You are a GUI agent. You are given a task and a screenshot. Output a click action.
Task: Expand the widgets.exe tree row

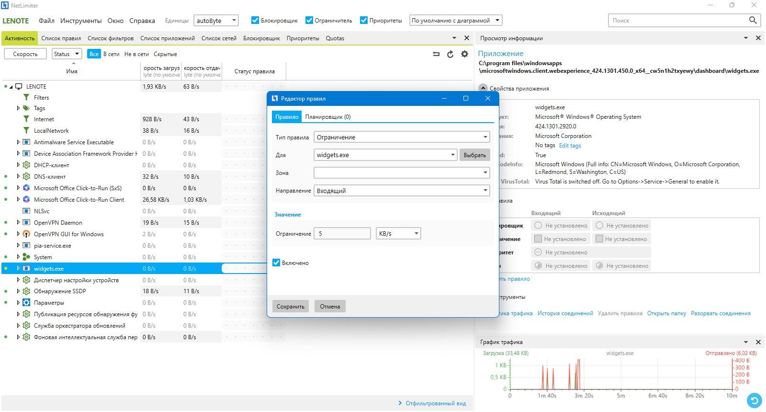(x=18, y=268)
